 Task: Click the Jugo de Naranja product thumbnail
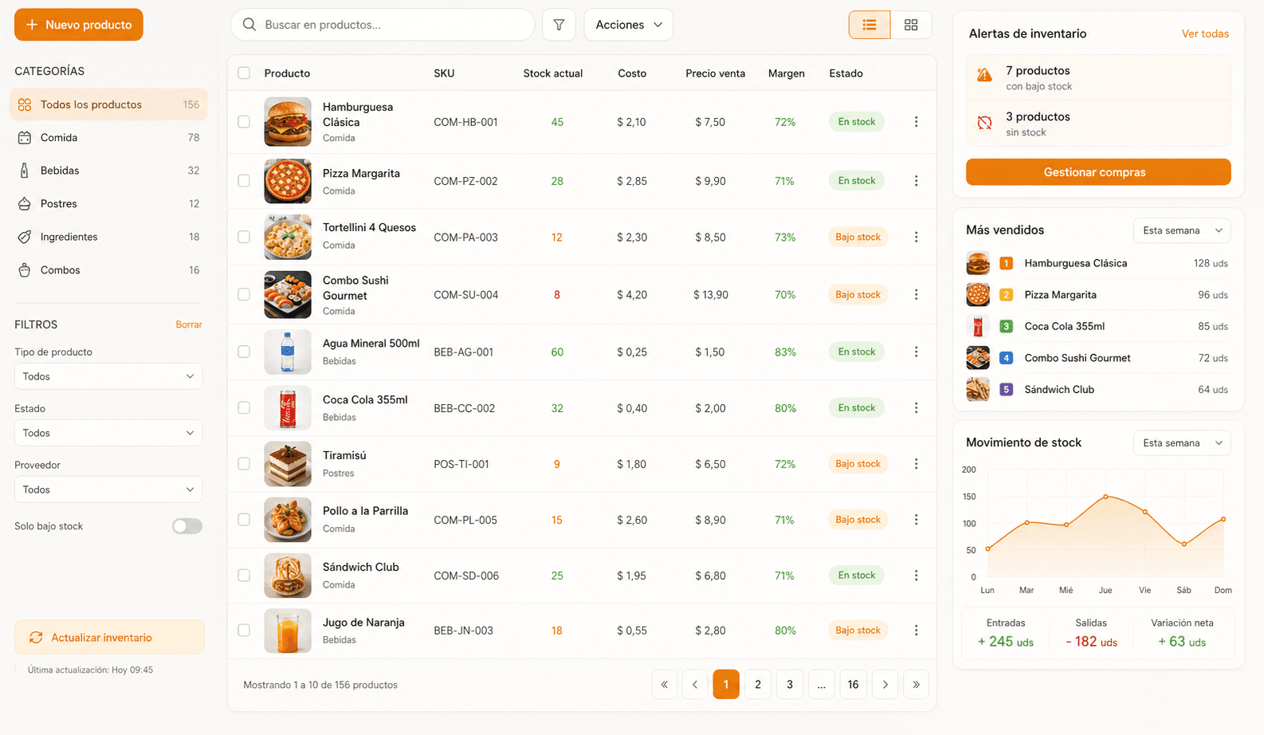click(x=288, y=631)
